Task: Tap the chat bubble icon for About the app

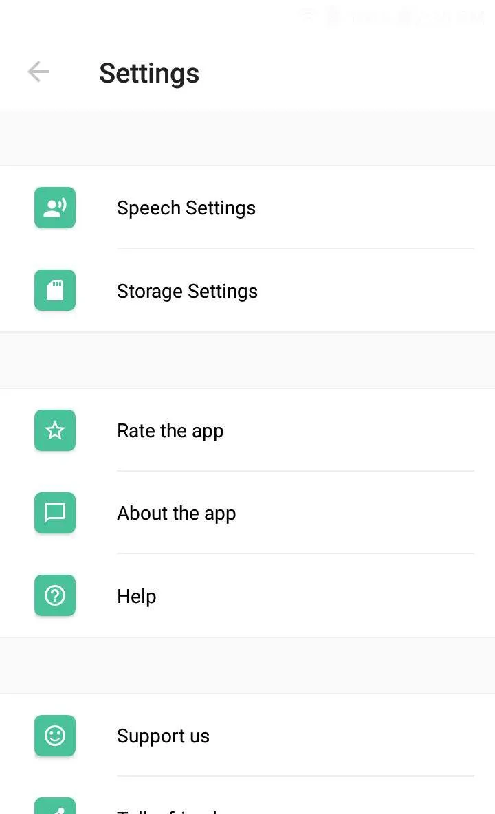Action: [x=55, y=513]
